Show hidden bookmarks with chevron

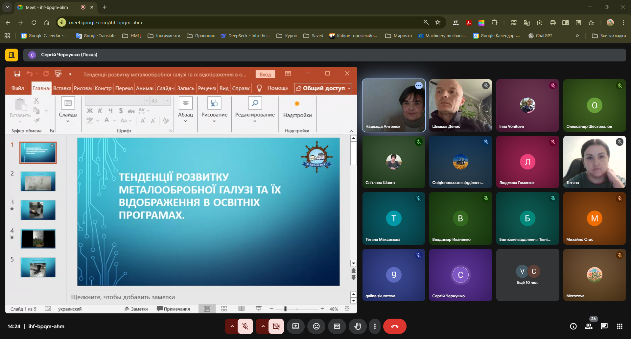pyautogui.click(x=577, y=36)
